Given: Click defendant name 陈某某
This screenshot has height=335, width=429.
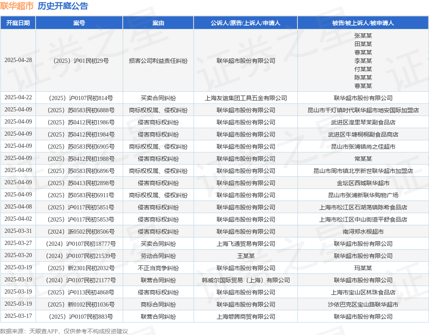Looking at the screenshot, I should [363, 77].
